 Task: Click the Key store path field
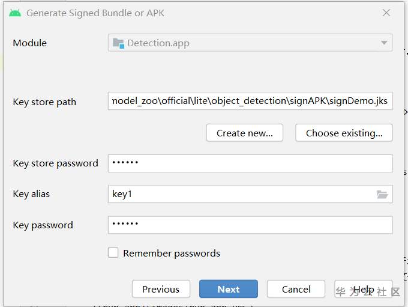point(250,101)
